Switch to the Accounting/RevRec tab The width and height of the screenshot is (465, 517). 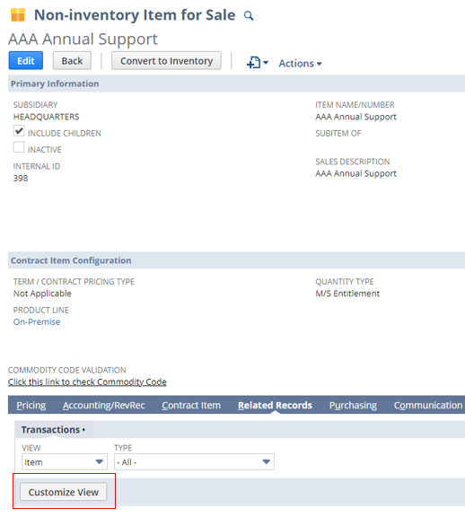(x=104, y=405)
